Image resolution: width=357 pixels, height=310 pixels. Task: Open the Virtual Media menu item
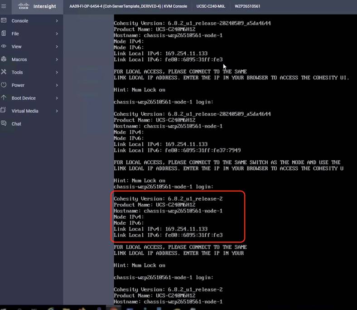click(31, 111)
